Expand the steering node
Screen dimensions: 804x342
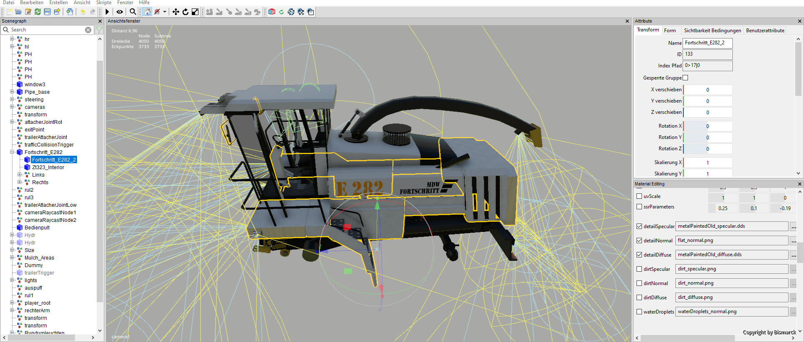(12, 99)
